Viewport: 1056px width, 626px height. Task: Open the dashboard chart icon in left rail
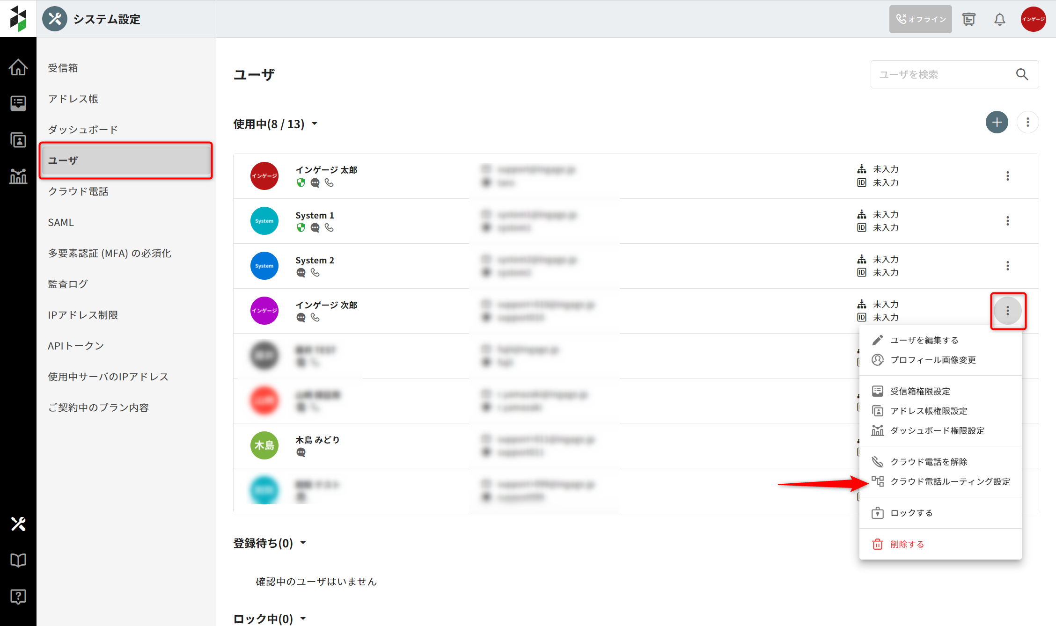[18, 176]
